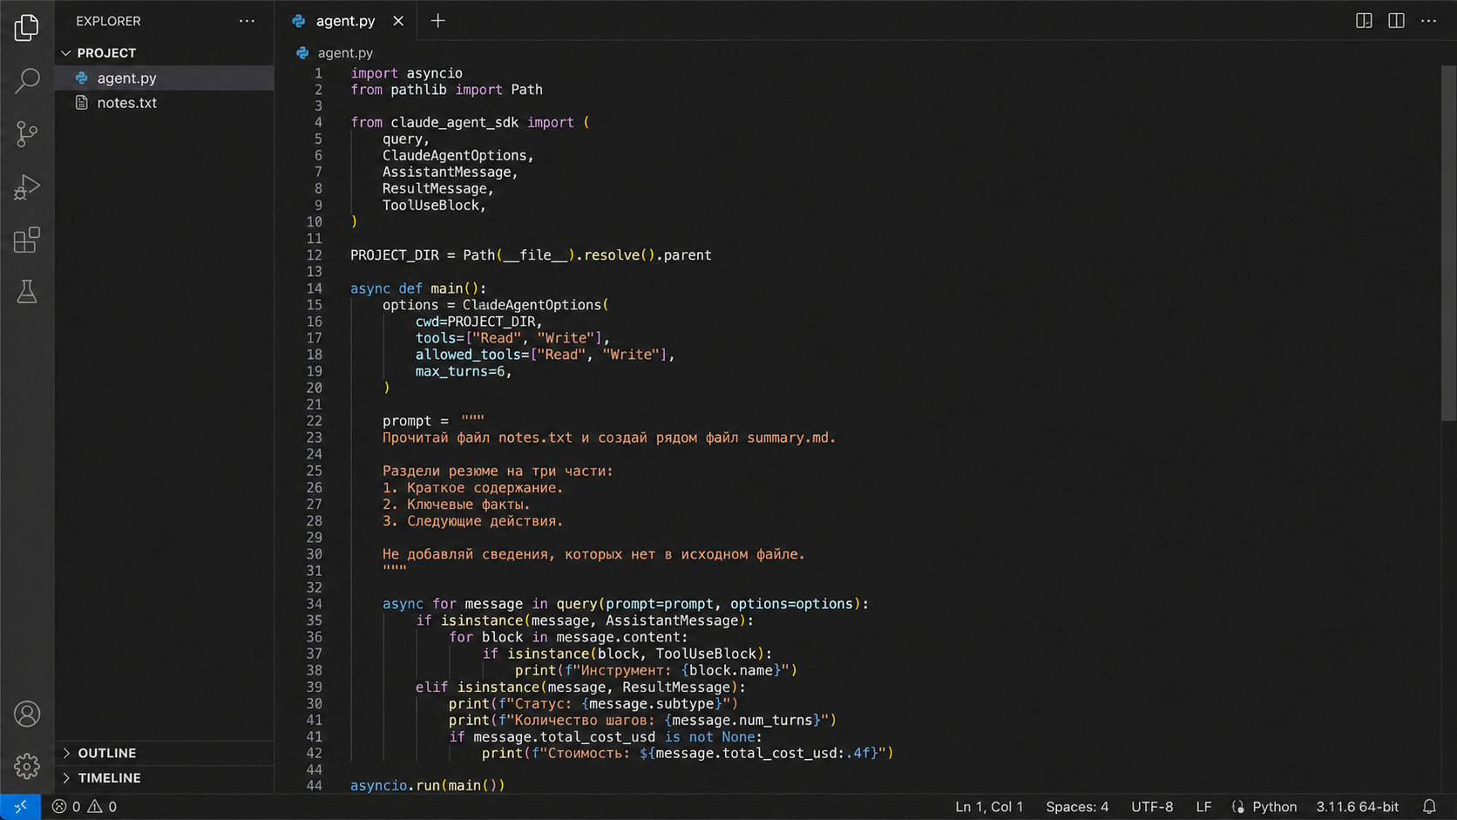This screenshot has height=820, width=1457.
Task: Click 'PROJECT_DIR' assignment on line 12
Action: pyautogui.click(x=395, y=255)
